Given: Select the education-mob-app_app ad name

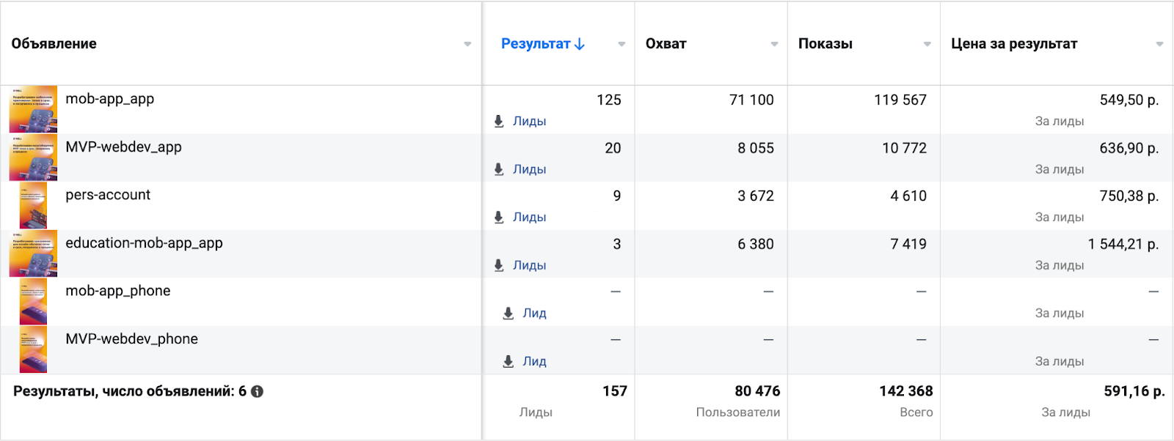Looking at the screenshot, I should pos(144,243).
